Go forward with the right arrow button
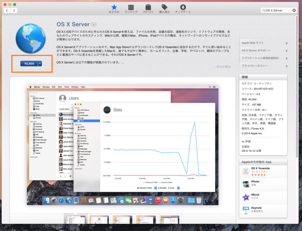Image resolution: width=302 pixels, height=231 pixels. (14, 11)
